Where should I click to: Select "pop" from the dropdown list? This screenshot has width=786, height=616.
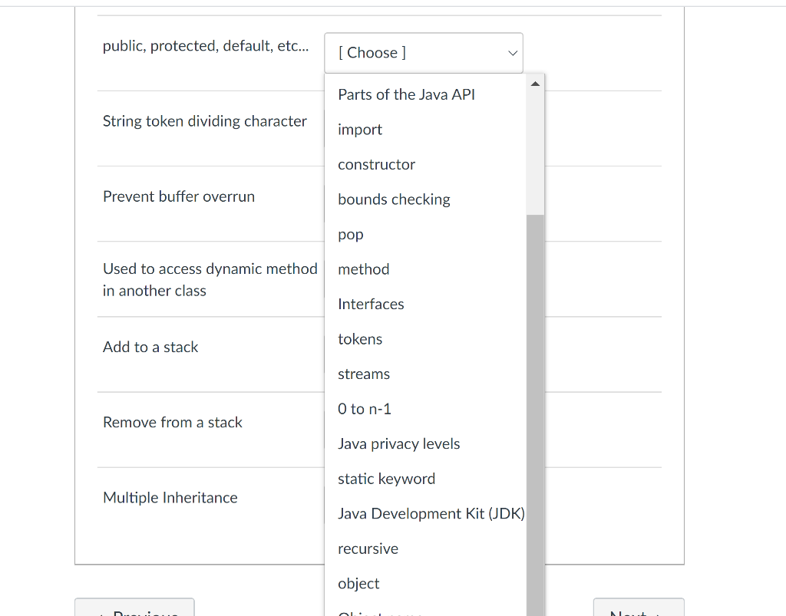pyautogui.click(x=350, y=234)
